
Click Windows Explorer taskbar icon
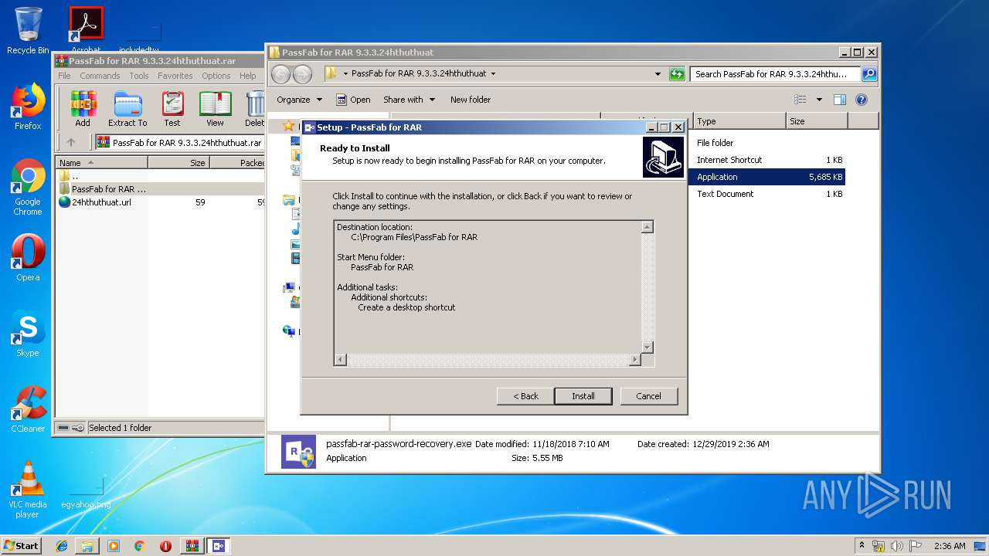(x=87, y=546)
